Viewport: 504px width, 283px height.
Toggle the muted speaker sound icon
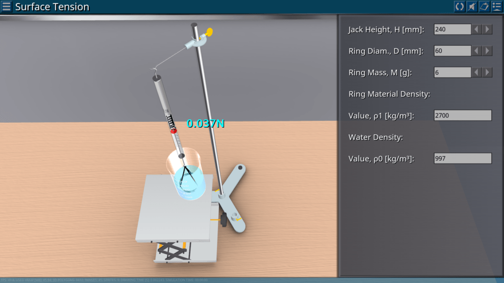[472, 6]
